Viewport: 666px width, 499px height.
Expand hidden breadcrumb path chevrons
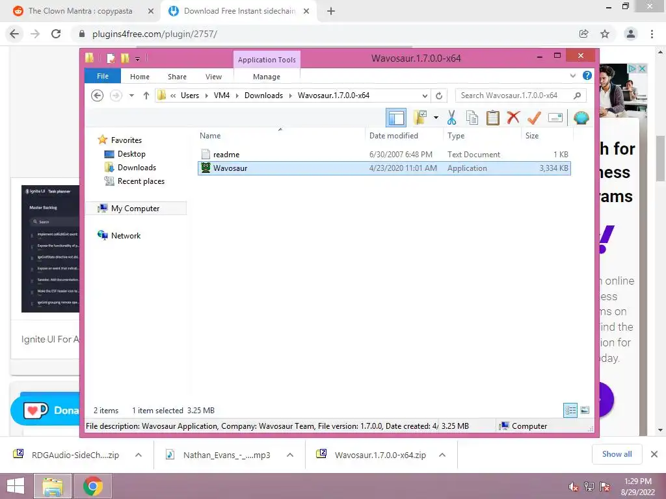point(173,96)
